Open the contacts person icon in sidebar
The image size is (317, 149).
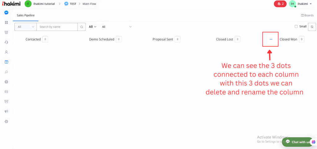(6, 52)
